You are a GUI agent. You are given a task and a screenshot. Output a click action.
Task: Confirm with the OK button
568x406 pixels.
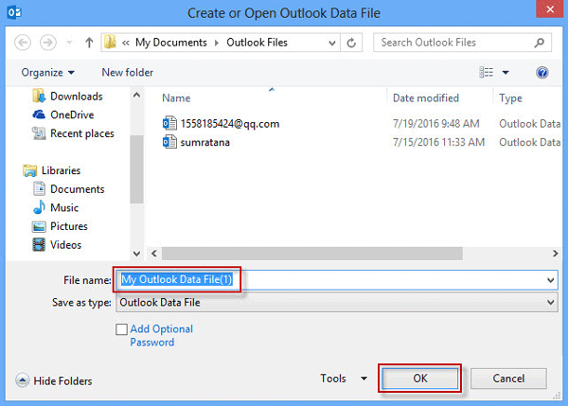[419, 379]
